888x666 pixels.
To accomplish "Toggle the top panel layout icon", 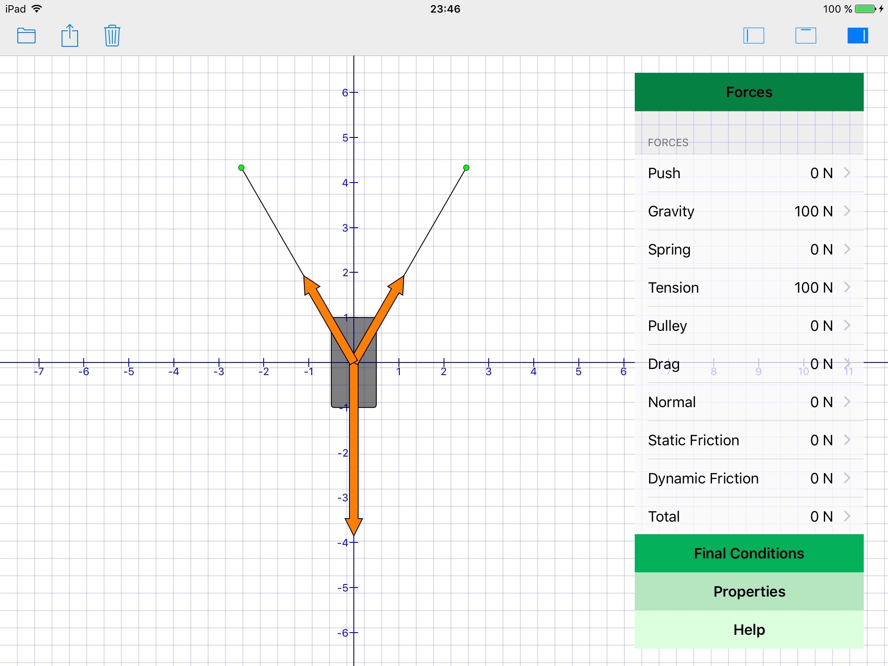I will click(x=806, y=36).
